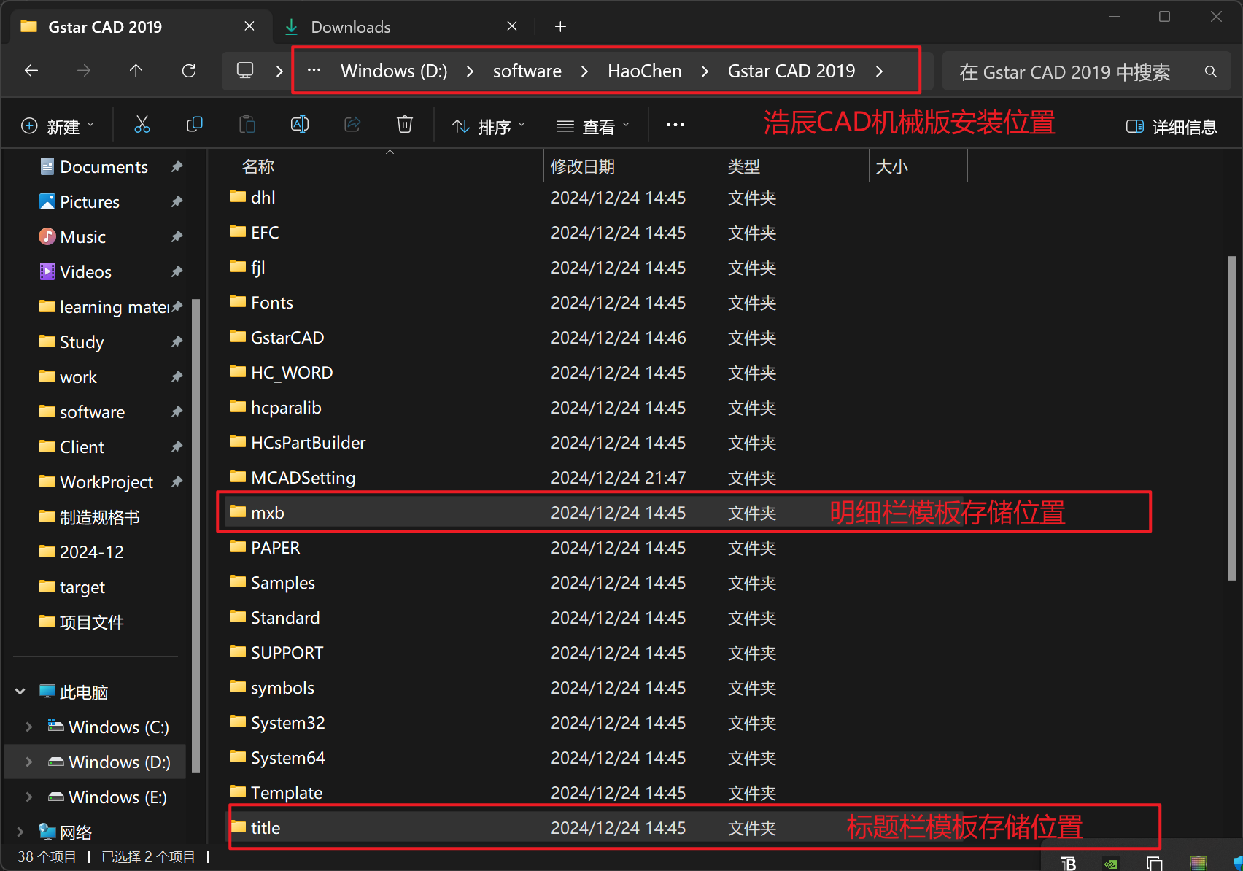Expand the chevron after software in address bar
This screenshot has width=1243, height=871.
pos(585,71)
